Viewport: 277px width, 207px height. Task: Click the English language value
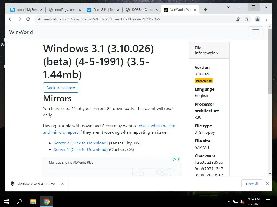tap(201, 96)
